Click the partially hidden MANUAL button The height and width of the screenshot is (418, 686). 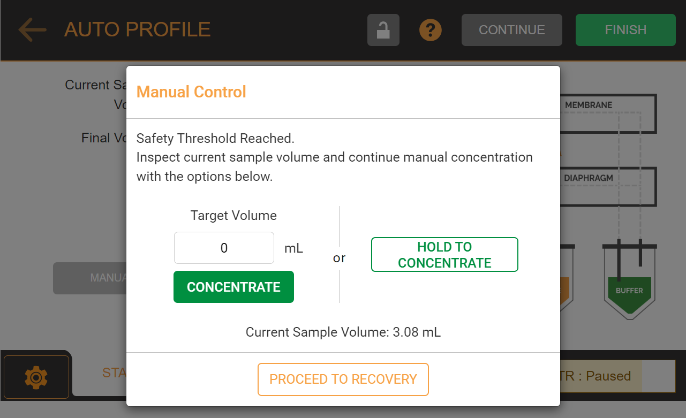(90, 278)
